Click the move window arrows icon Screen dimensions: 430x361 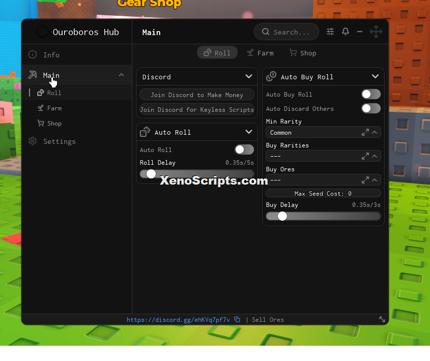[376, 32]
